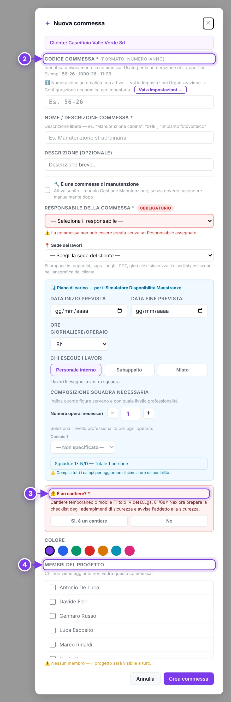Close the Nuova commessa dialog
Image resolution: width=231 pixels, height=702 pixels.
point(208,23)
